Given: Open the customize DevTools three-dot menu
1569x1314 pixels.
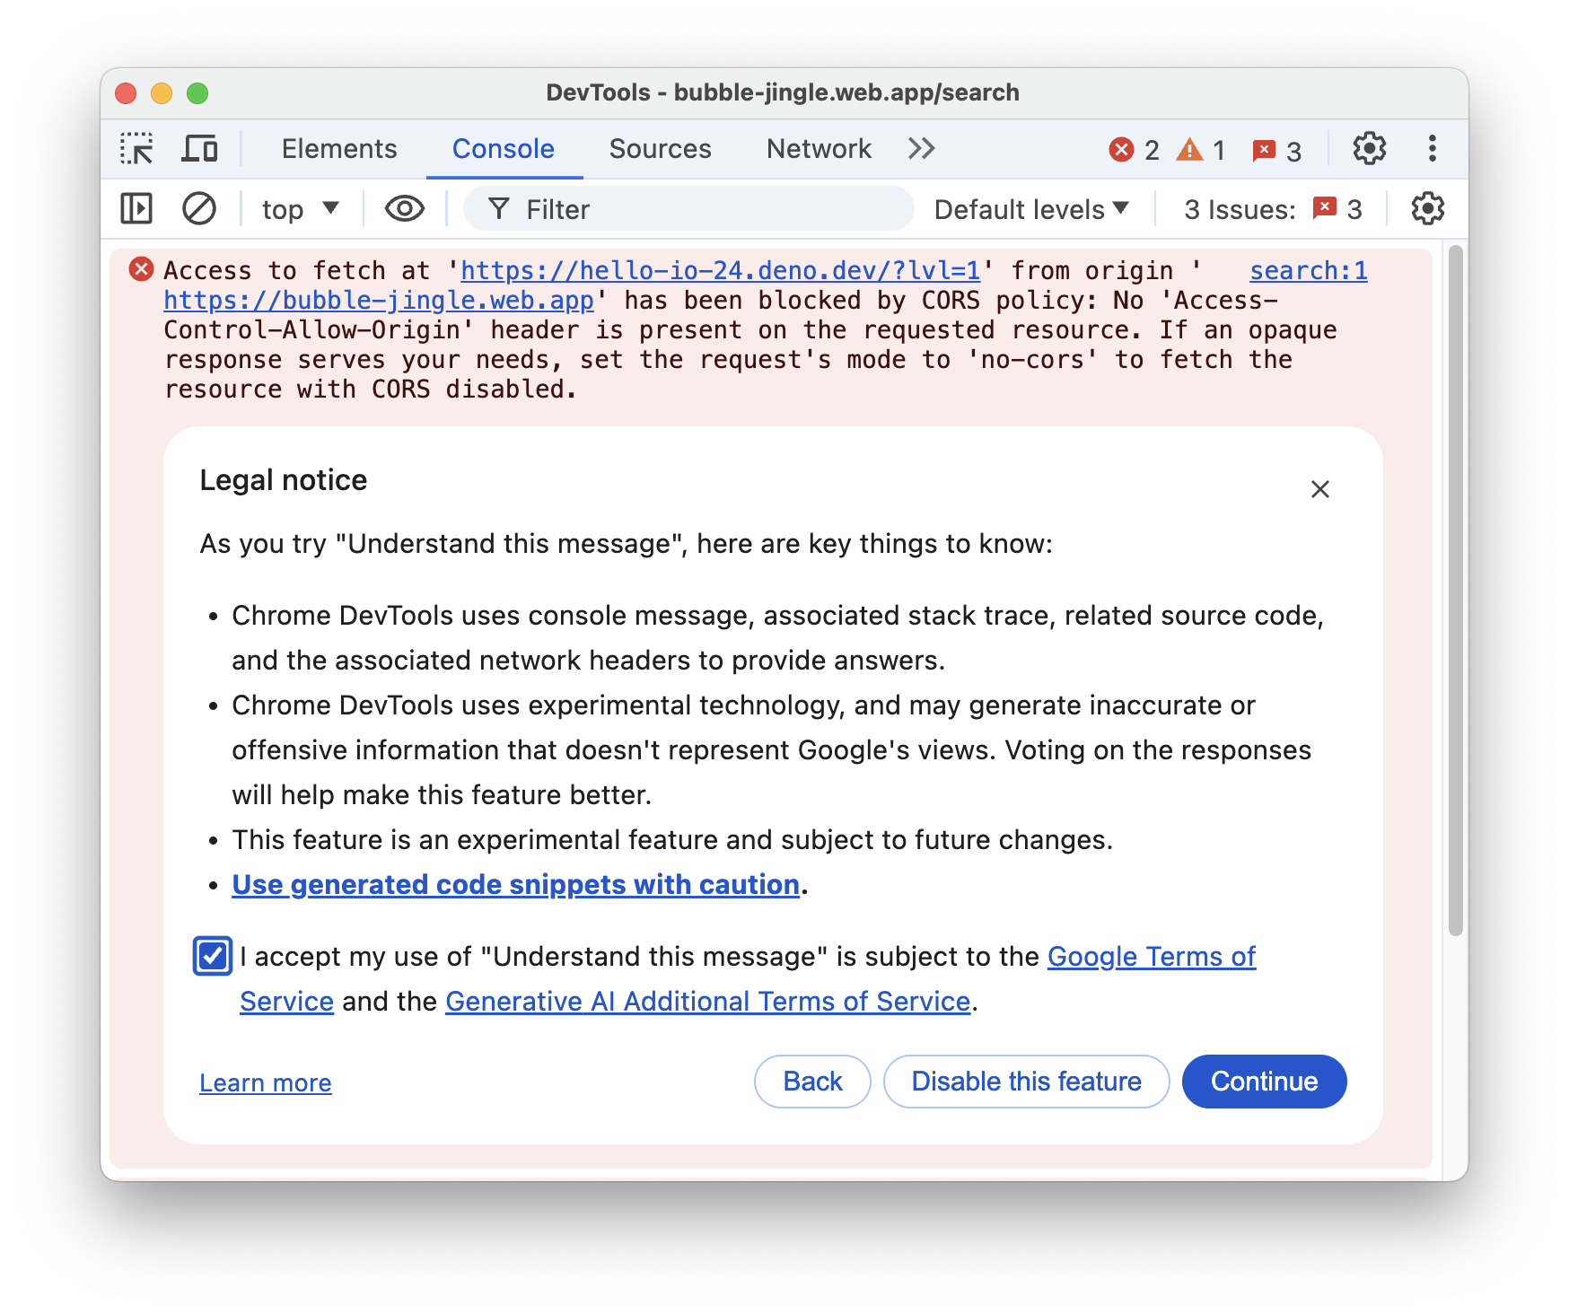Looking at the screenshot, I should click(x=1431, y=148).
